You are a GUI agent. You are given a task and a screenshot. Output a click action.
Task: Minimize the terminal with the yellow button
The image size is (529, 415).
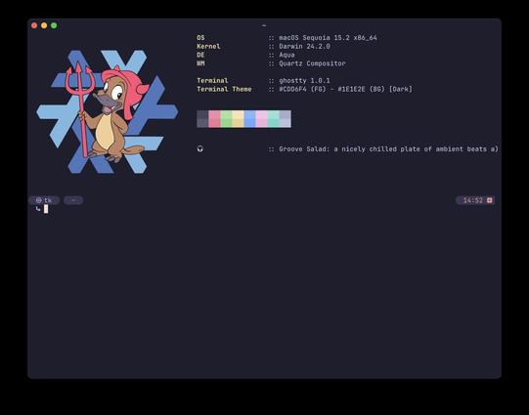[44, 25]
